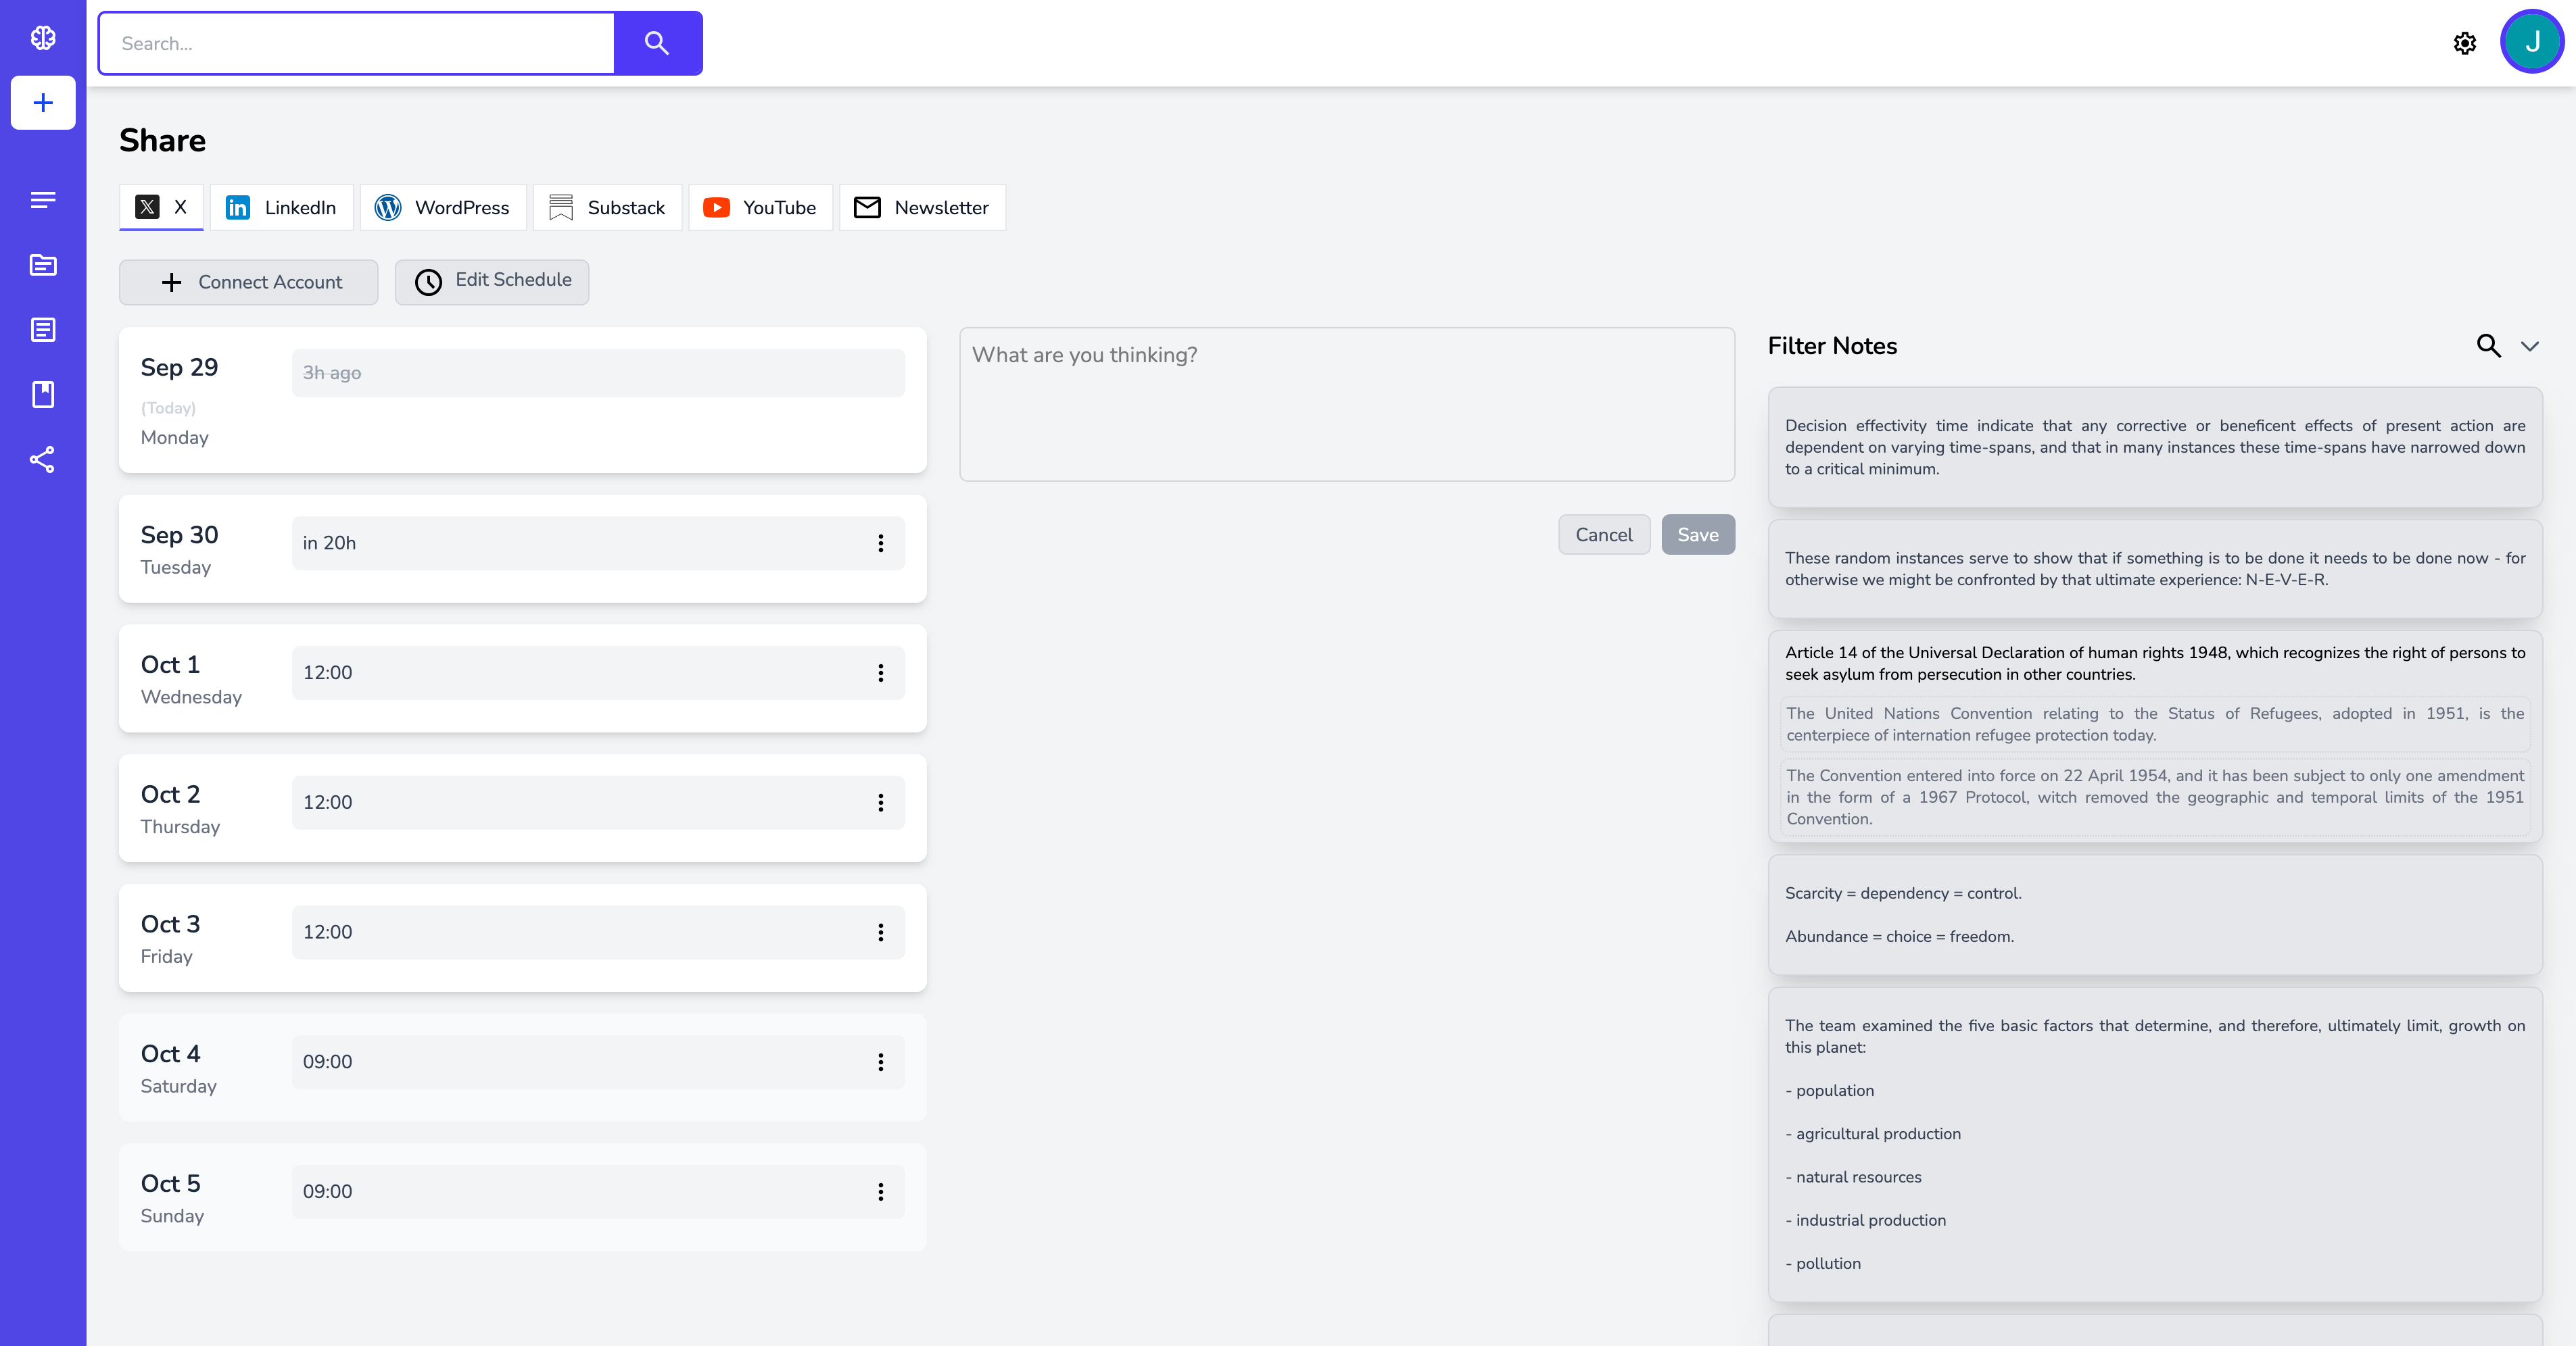Click the plus new note sidebar button
The image size is (2576, 1346).
point(43,103)
